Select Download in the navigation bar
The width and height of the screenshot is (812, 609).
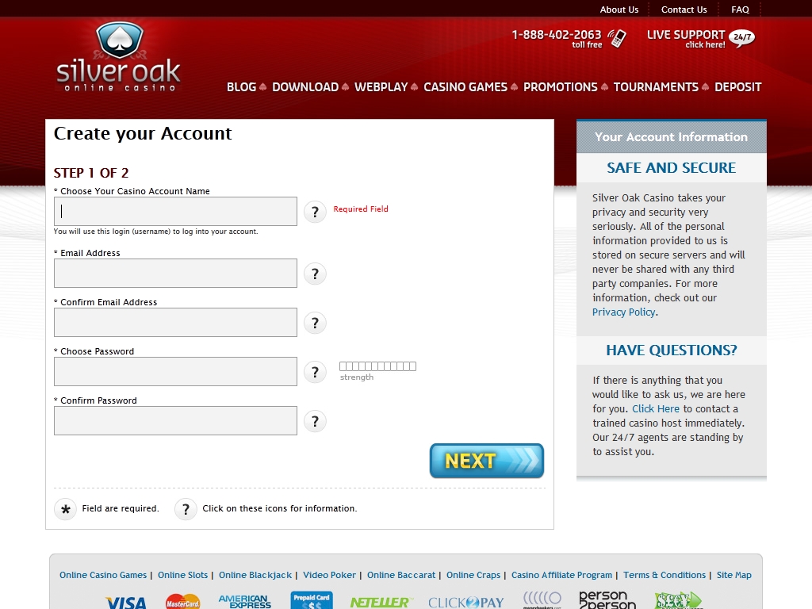[305, 87]
